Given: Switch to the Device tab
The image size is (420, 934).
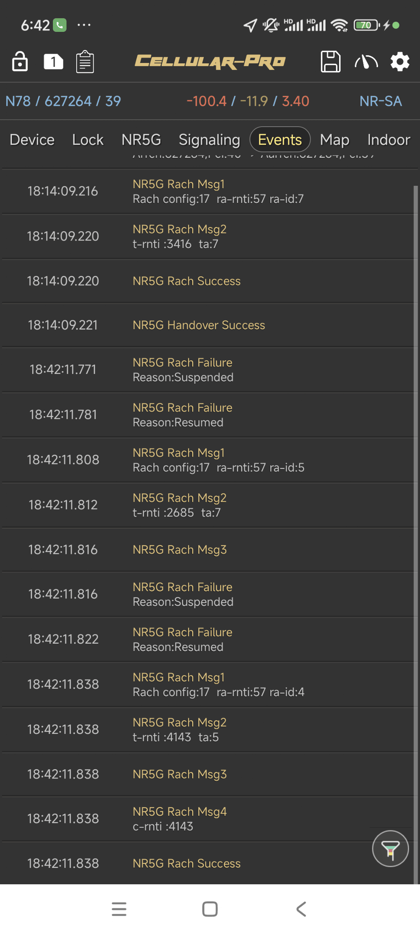Looking at the screenshot, I should [x=32, y=140].
